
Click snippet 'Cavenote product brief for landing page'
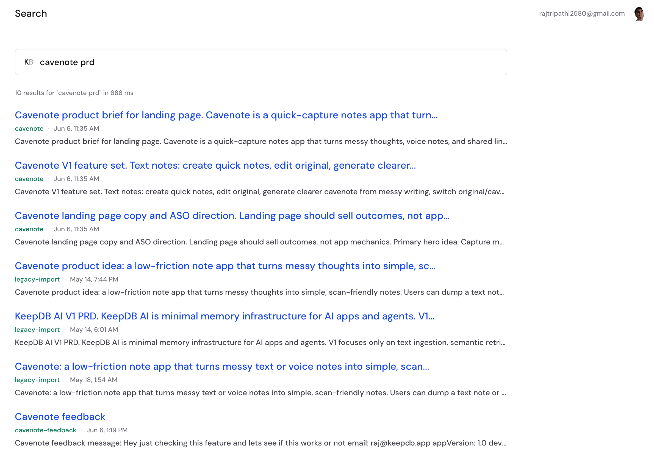point(261,141)
